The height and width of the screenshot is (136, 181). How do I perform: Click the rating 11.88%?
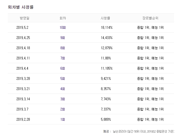click(x=106, y=58)
